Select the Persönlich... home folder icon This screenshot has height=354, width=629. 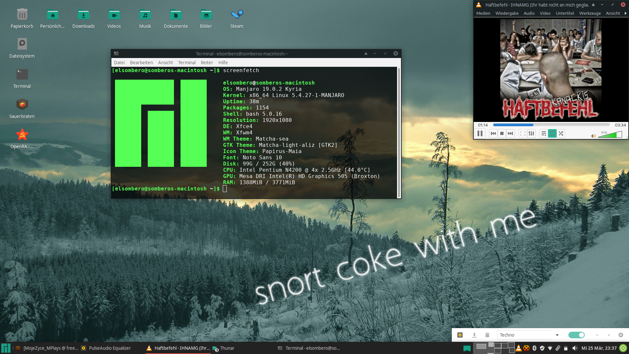tap(52, 19)
